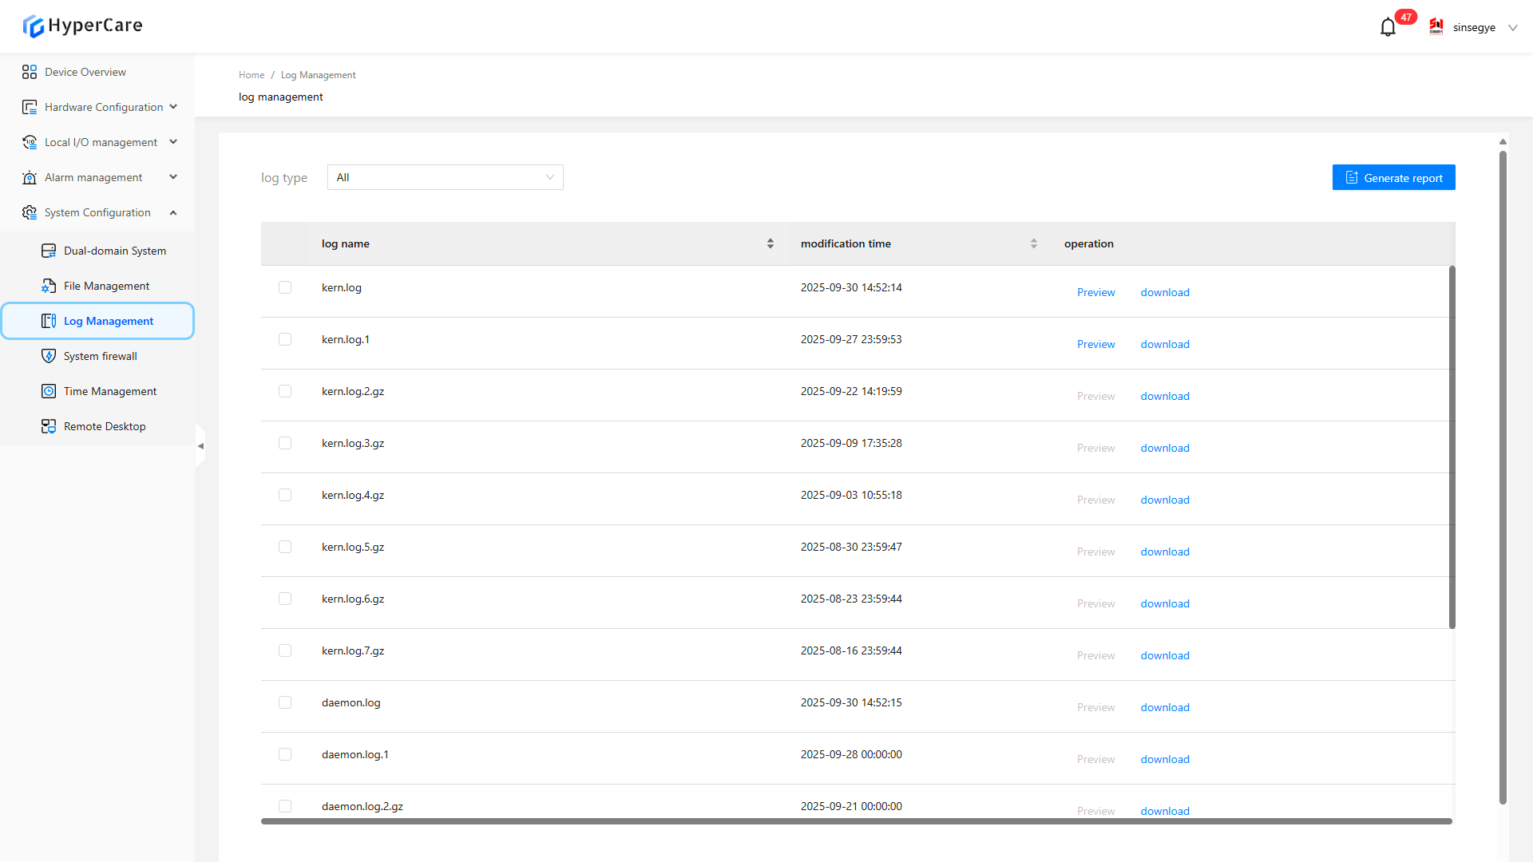Check the kern.log row checkbox
1533x862 pixels.
285,287
